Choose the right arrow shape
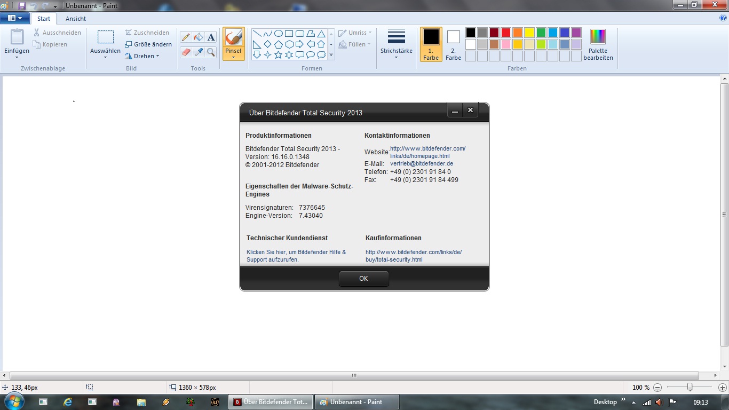This screenshot has width=729, height=410. click(x=299, y=44)
